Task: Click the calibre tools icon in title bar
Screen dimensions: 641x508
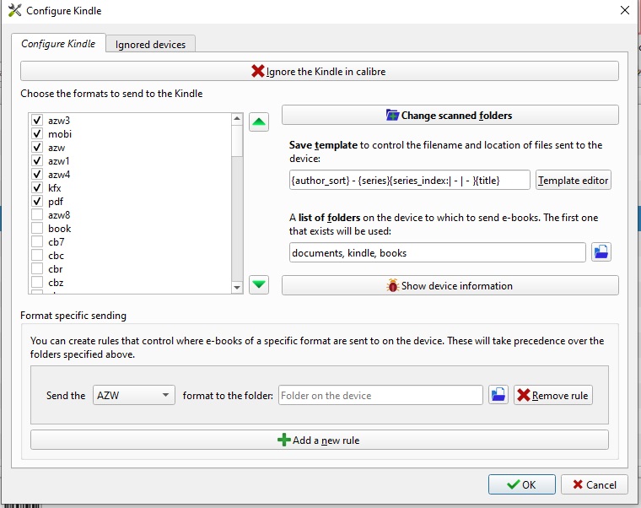Action: pos(14,10)
